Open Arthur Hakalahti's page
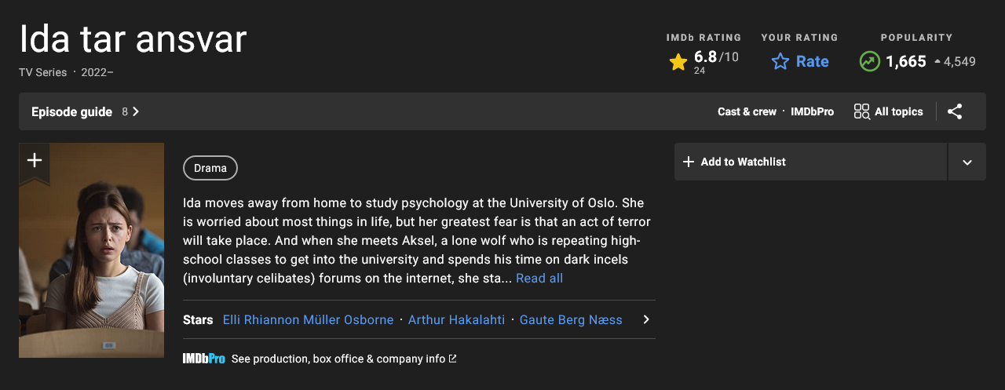Image resolution: width=1005 pixels, height=390 pixels. pos(456,319)
